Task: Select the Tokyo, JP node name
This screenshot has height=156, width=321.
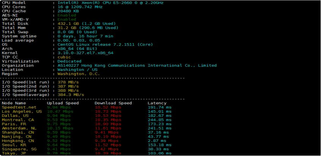Action: tap(14, 153)
